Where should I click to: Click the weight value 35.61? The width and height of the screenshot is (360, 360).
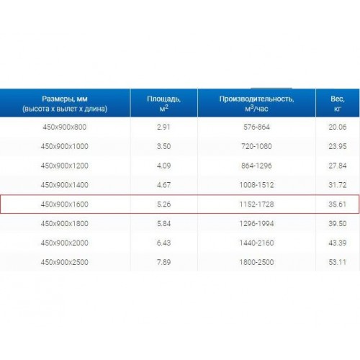(x=338, y=204)
